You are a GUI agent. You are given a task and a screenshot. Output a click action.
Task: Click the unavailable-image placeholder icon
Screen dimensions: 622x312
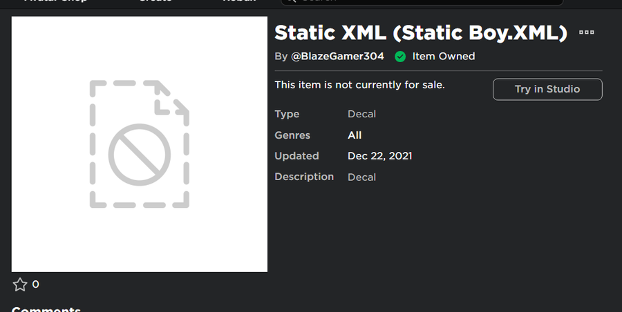coord(140,144)
